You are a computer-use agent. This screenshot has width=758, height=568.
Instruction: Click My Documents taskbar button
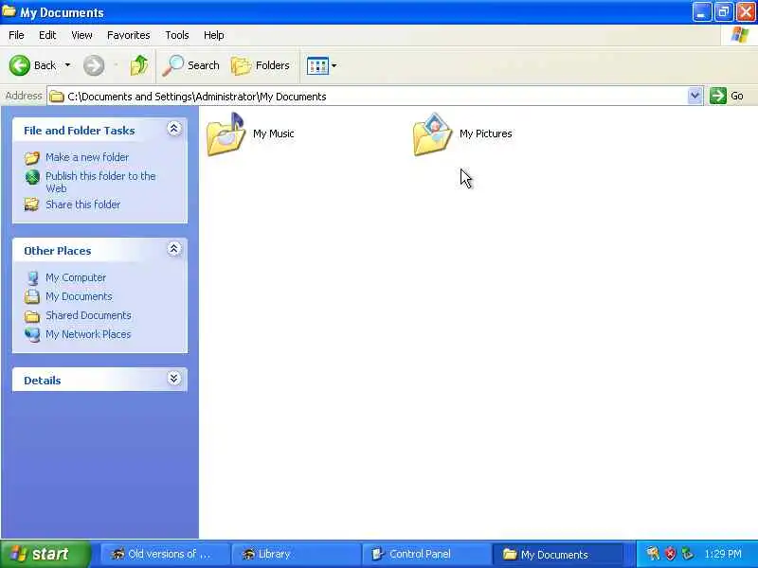[x=557, y=554]
